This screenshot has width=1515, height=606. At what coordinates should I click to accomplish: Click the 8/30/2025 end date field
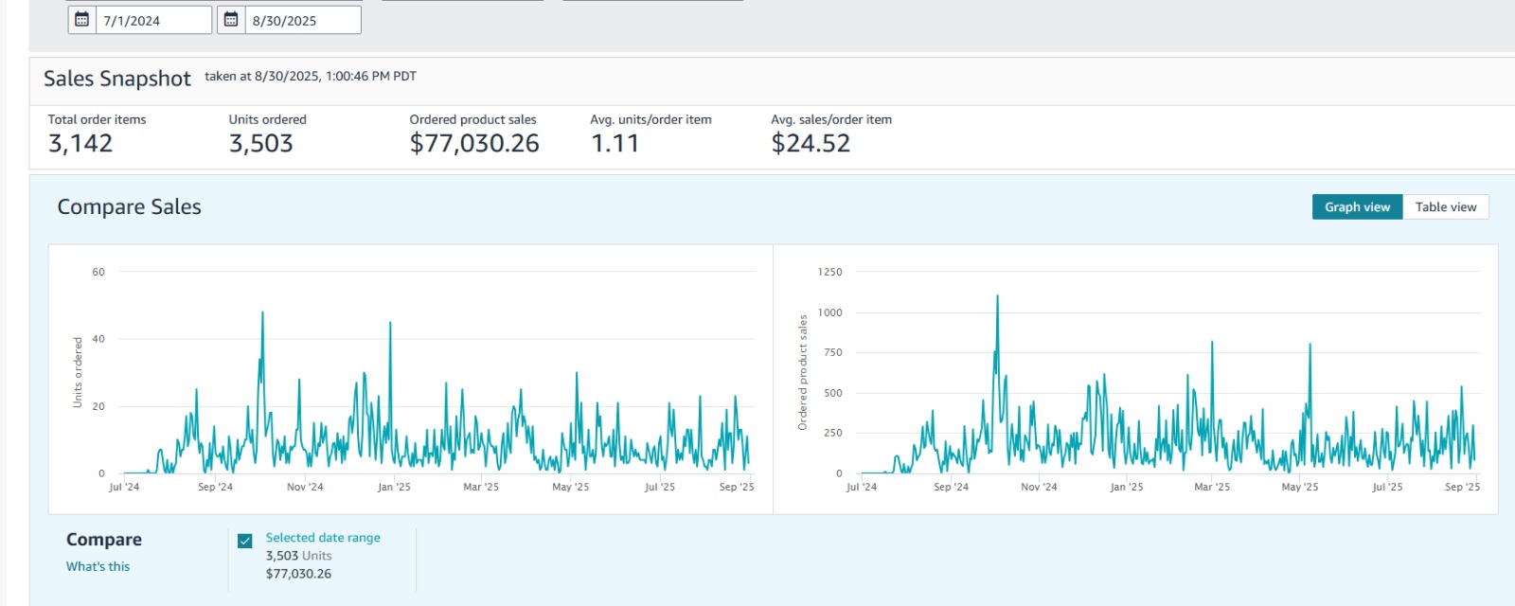point(301,20)
